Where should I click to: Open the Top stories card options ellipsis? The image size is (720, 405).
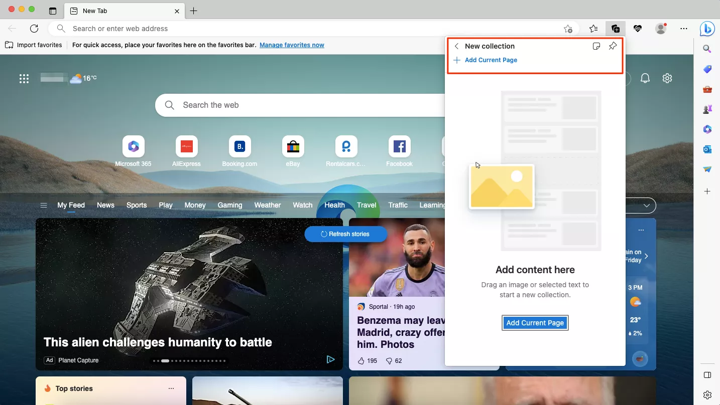coord(171,388)
